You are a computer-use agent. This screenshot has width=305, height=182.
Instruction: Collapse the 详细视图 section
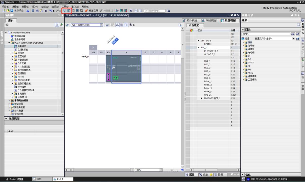pyautogui.click(x=6, y=119)
